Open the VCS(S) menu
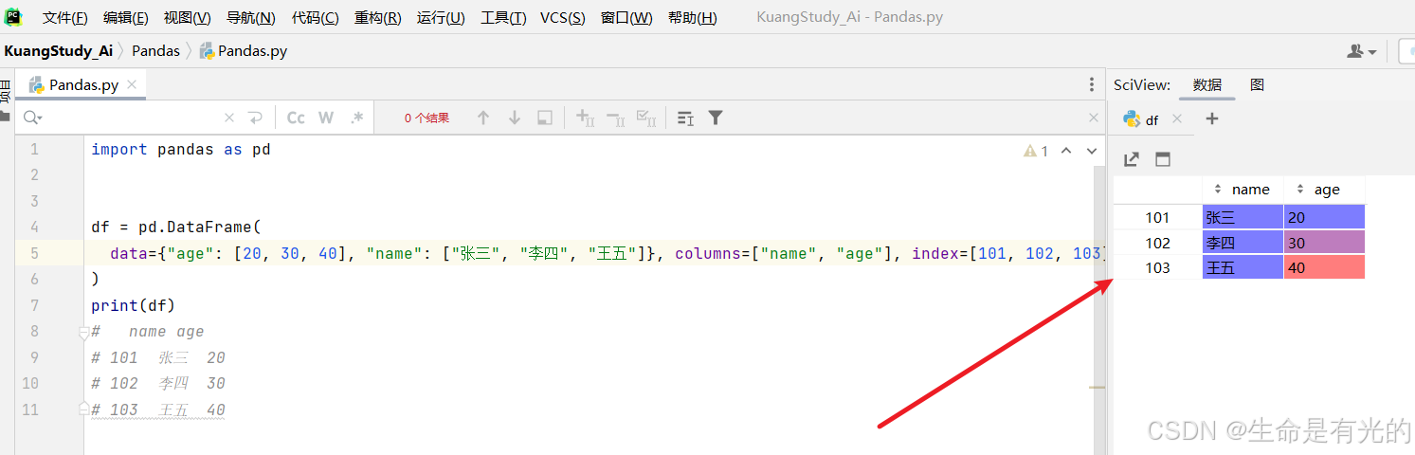Screen dimensions: 1415x455 pos(562,18)
